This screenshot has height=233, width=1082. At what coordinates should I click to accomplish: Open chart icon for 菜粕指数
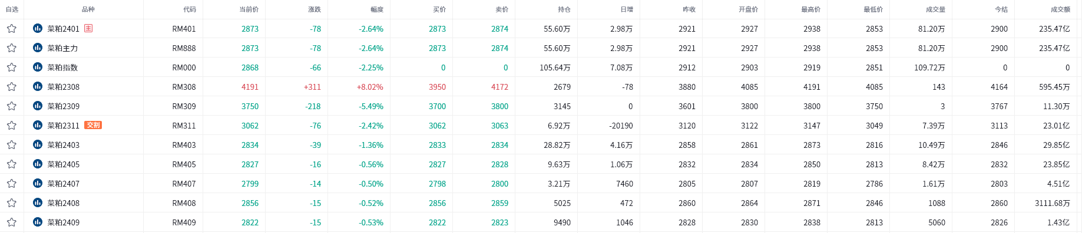click(x=38, y=67)
